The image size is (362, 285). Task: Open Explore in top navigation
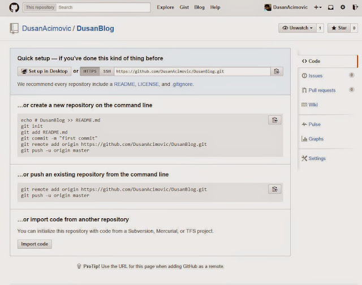coord(166,7)
